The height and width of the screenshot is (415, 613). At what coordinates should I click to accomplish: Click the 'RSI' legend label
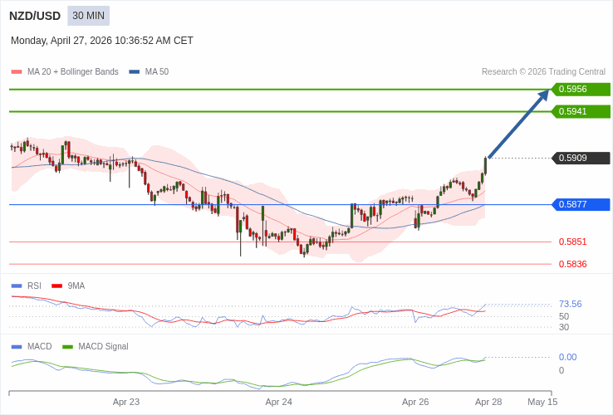(34, 286)
